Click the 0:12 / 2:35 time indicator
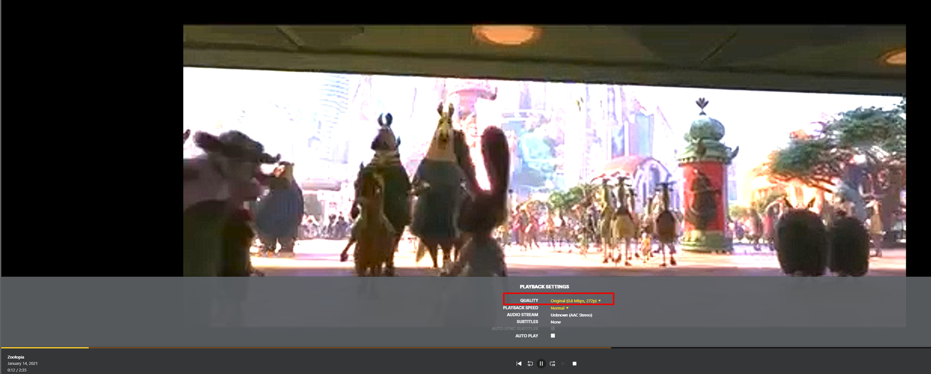The image size is (931, 374). tap(17, 370)
